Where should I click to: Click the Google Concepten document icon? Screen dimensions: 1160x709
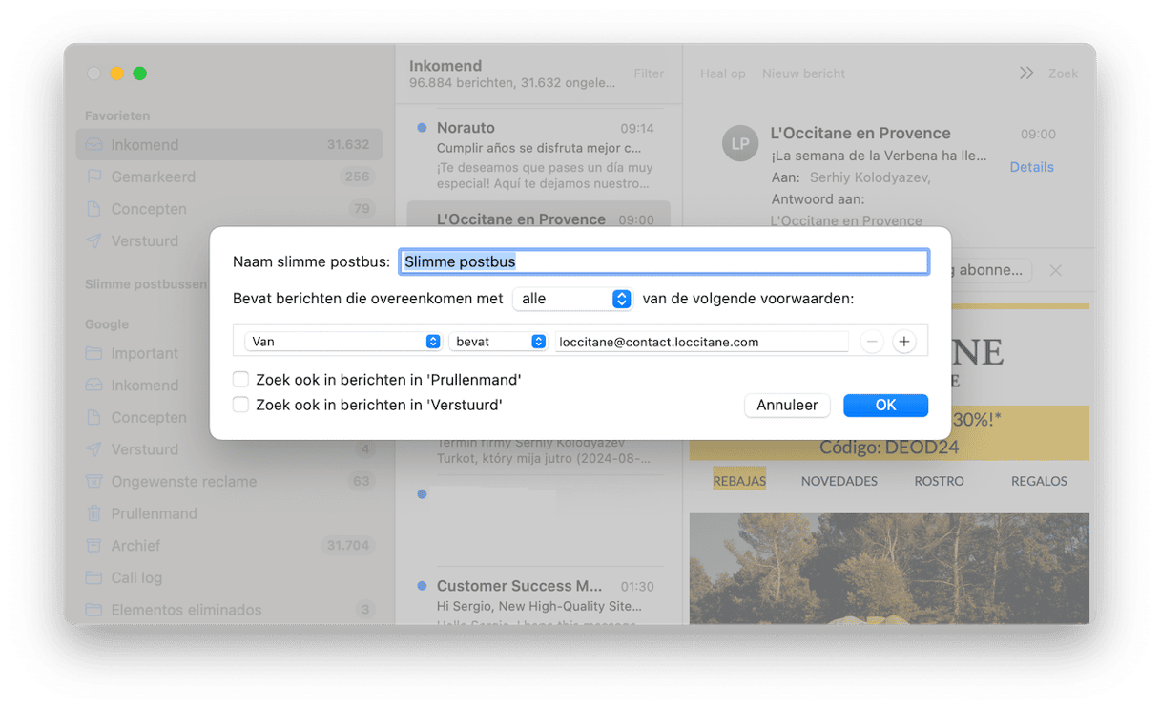93,417
